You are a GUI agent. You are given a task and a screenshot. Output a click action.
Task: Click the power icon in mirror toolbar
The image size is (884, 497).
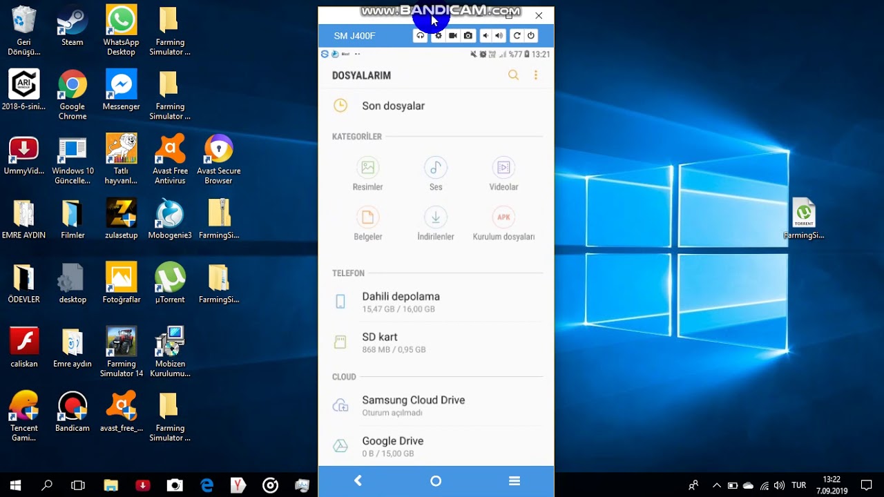click(531, 36)
